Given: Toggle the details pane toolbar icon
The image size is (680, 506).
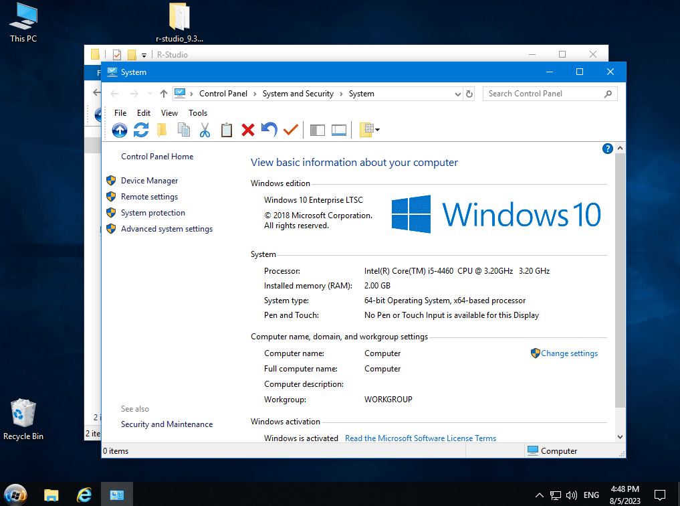Looking at the screenshot, I should [339, 130].
